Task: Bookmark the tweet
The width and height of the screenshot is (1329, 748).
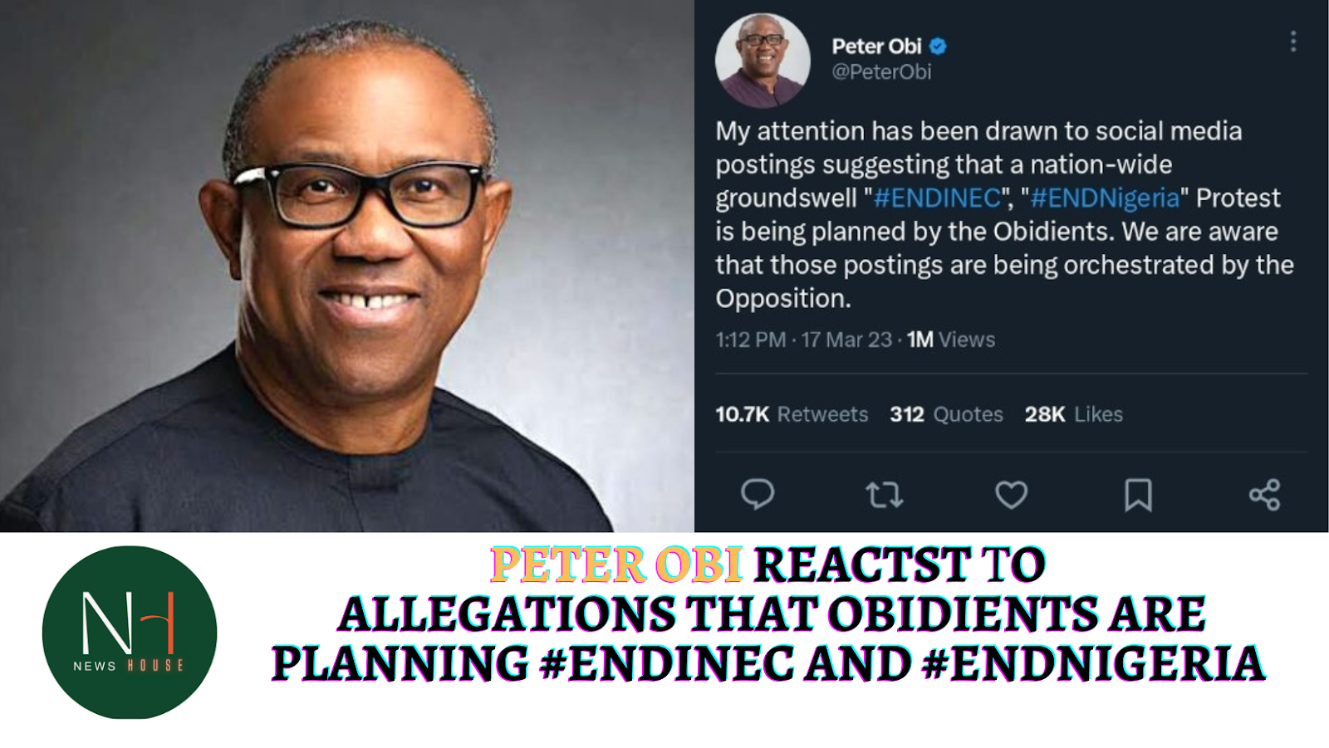Action: click(x=1138, y=495)
